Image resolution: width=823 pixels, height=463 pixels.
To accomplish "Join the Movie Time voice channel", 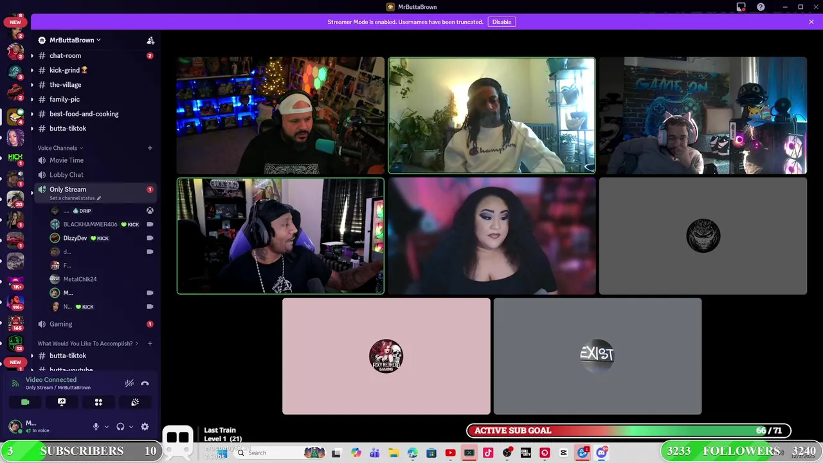I will click(95, 160).
